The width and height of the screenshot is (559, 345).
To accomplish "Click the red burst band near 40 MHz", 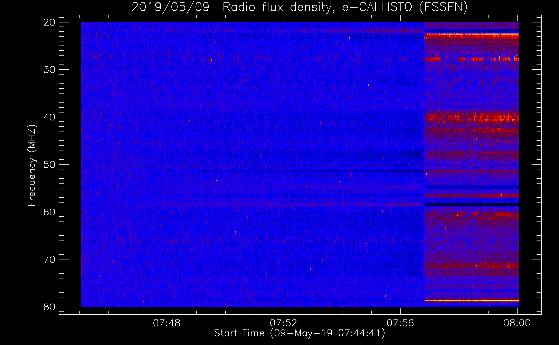I will coord(472,118).
